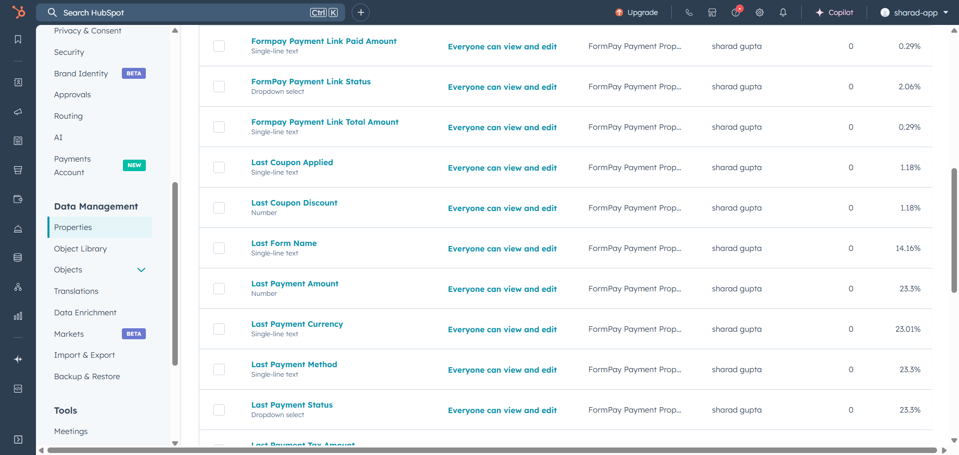Open Last Form Name property
This screenshot has height=455, width=959.
(x=284, y=243)
